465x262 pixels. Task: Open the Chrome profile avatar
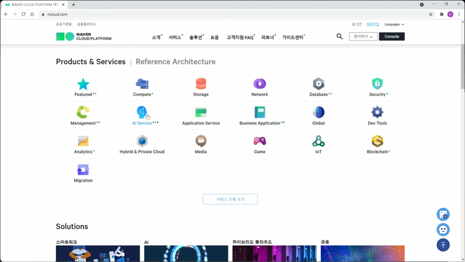450,14
